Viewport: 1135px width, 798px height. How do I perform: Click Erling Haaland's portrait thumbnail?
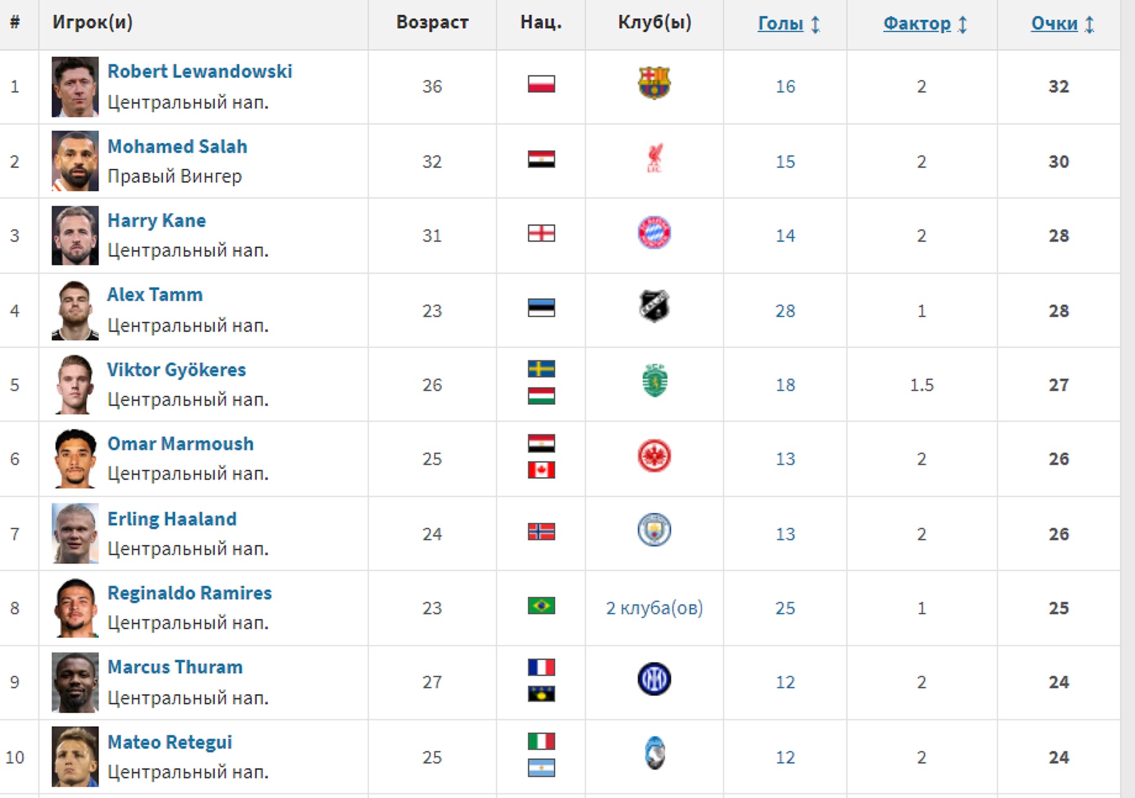coord(75,533)
